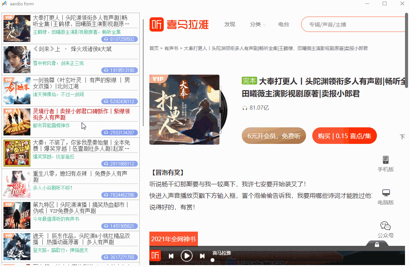The width and height of the screenshot is (410, 267).
Task: Open the 第九特区｜头陀渊演播 list title
Action: coord(80,208)
